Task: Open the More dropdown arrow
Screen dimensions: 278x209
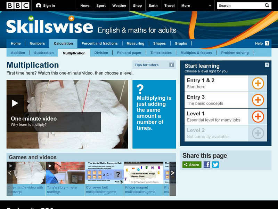Action: coord(210,6)
